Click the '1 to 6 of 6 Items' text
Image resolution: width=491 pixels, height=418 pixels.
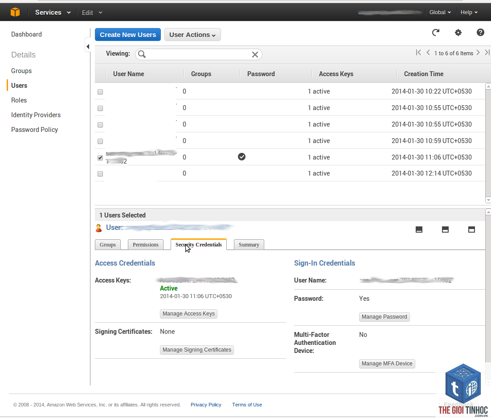click(x=454, y=53)
